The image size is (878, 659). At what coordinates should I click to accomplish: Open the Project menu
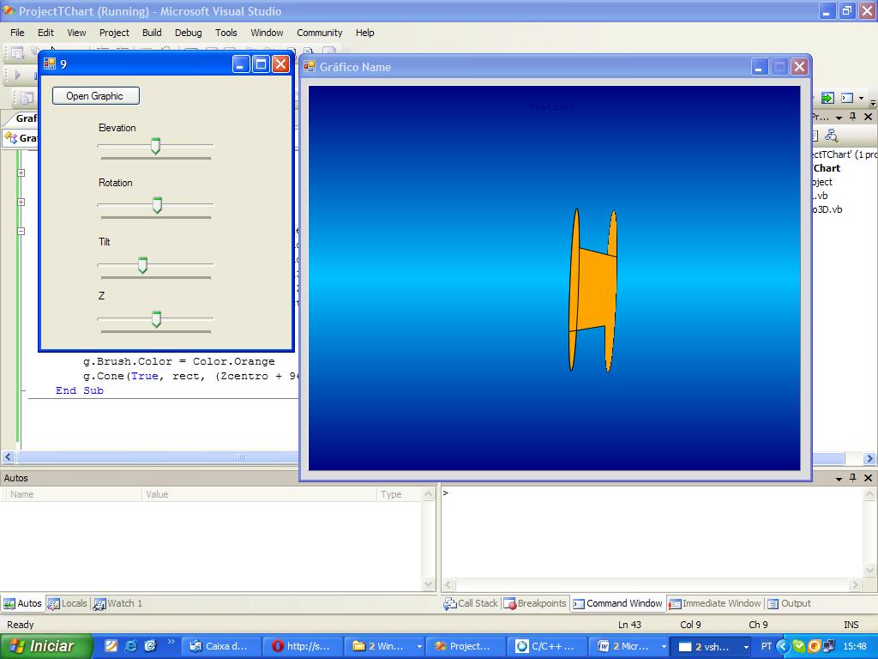pos(114,33)
